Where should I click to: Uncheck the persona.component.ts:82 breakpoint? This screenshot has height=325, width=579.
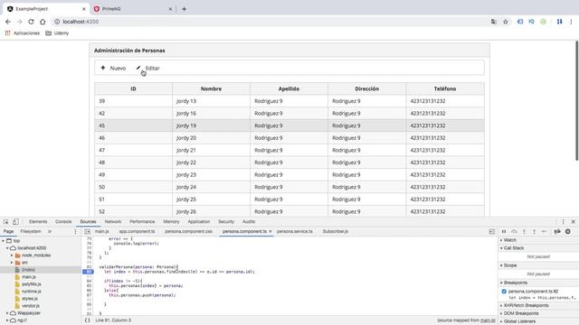tap(504, 292)
